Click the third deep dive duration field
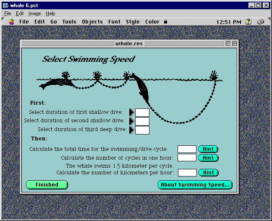272x221 pixels. tap(142, 130)
